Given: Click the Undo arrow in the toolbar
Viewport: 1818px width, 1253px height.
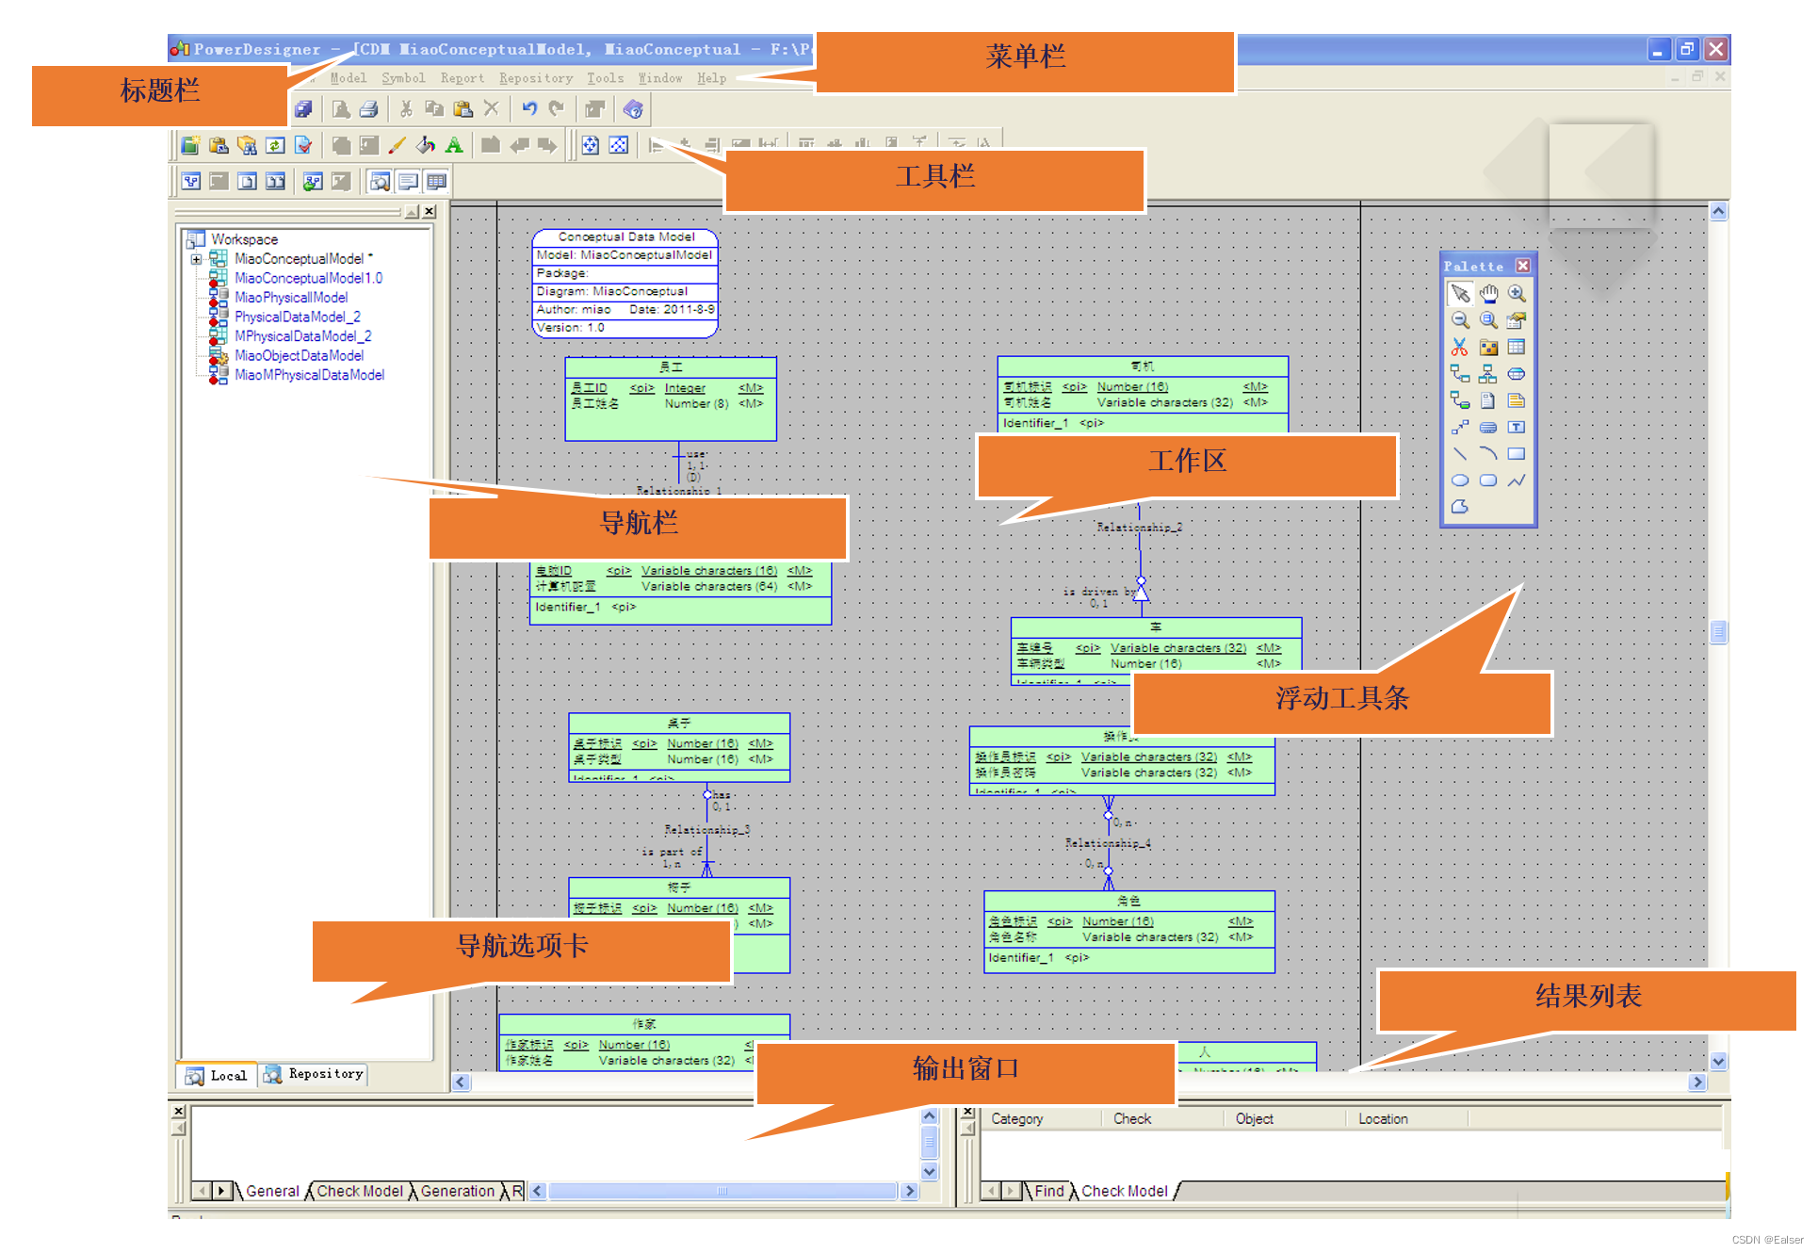Looking at the screenshot, I should pyautogui.click(x=529, y=109).
